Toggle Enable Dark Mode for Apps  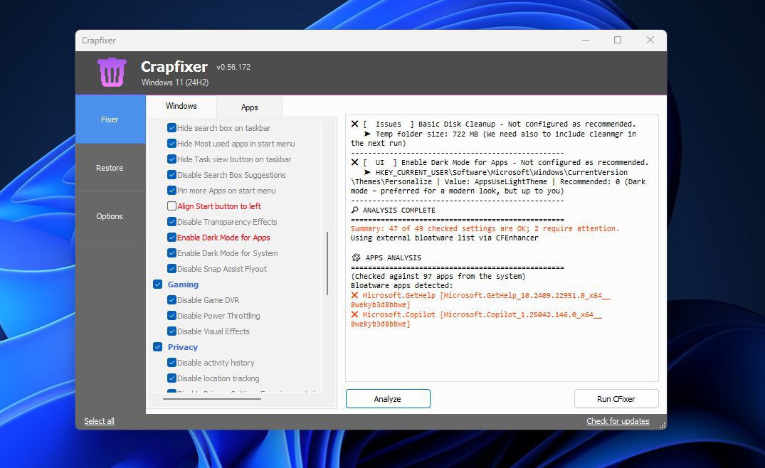(x=171, y=238)
